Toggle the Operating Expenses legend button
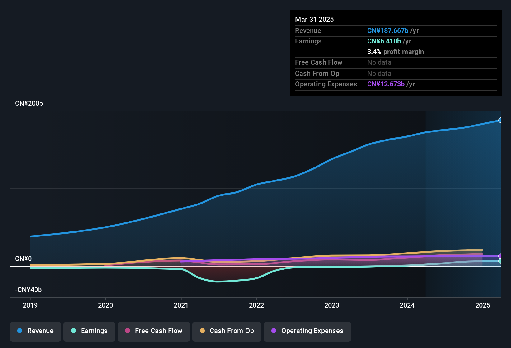The width and height of the screenshot is (511, 348). (x=307, y=331)
